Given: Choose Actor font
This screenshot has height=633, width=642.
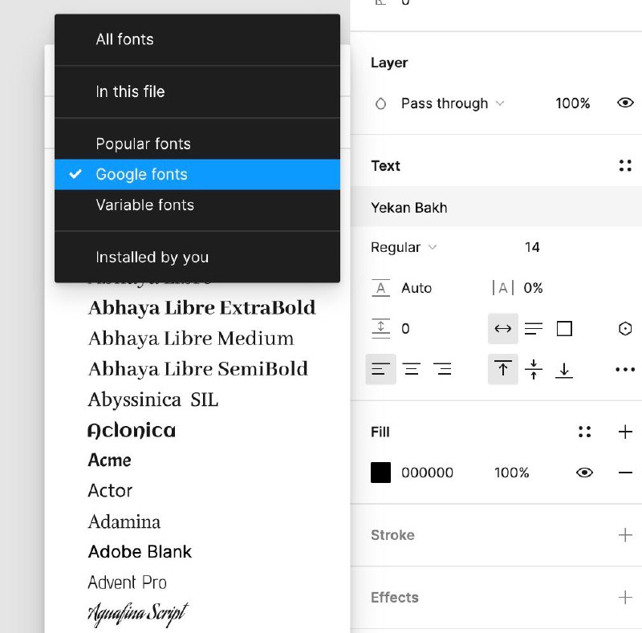Looking at the screenshot, I should tap(110, 490).
